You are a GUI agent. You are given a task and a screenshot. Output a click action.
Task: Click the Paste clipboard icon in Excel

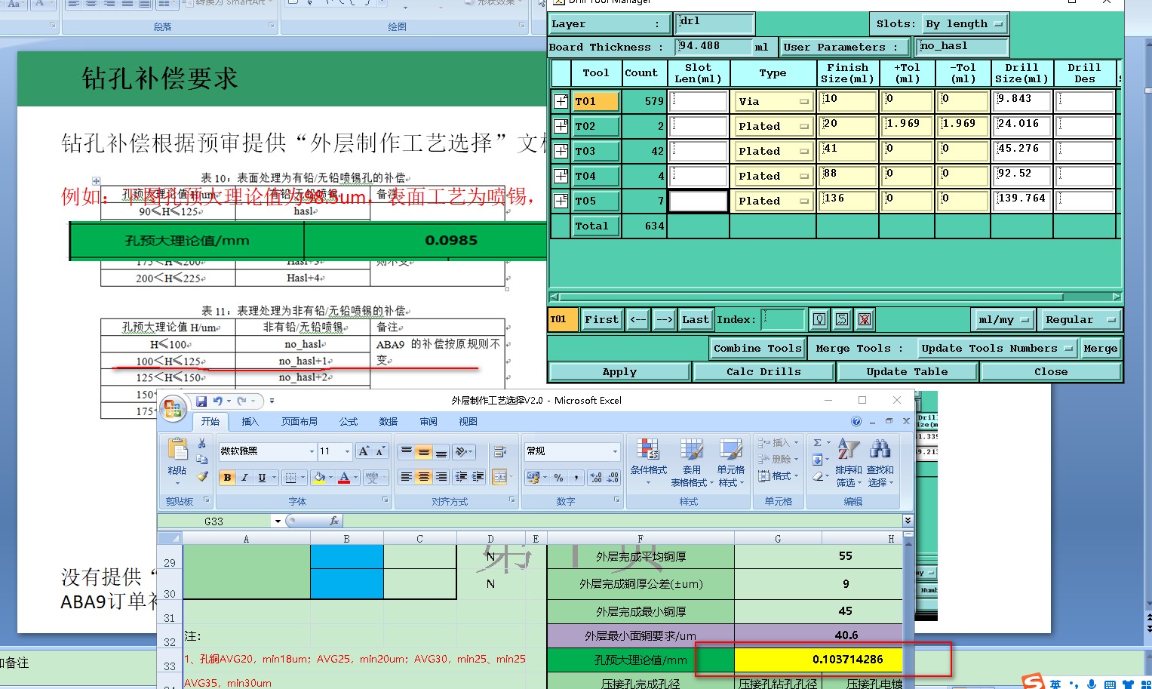point(177,449)
